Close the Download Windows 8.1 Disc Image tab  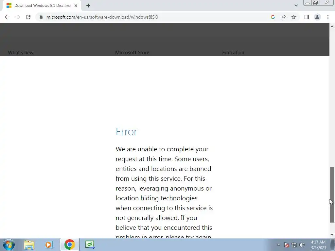click(76, 6)
